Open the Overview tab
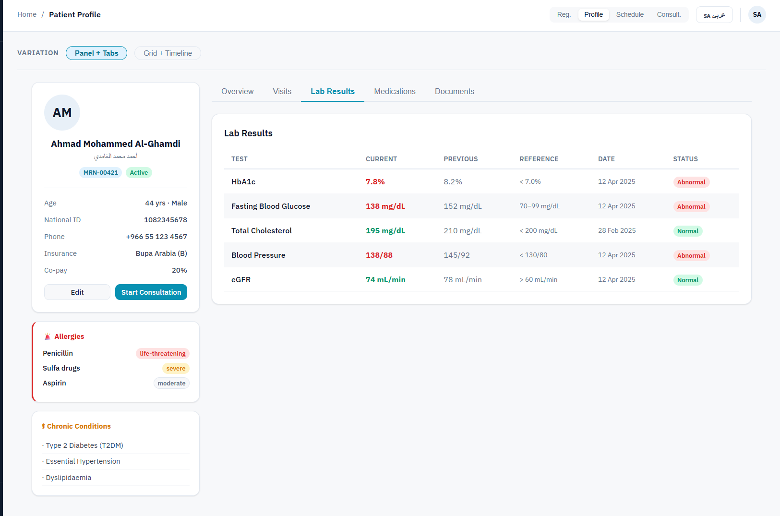 click(237, 92)
